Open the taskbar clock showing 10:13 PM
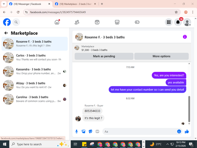 coord(180,144)
